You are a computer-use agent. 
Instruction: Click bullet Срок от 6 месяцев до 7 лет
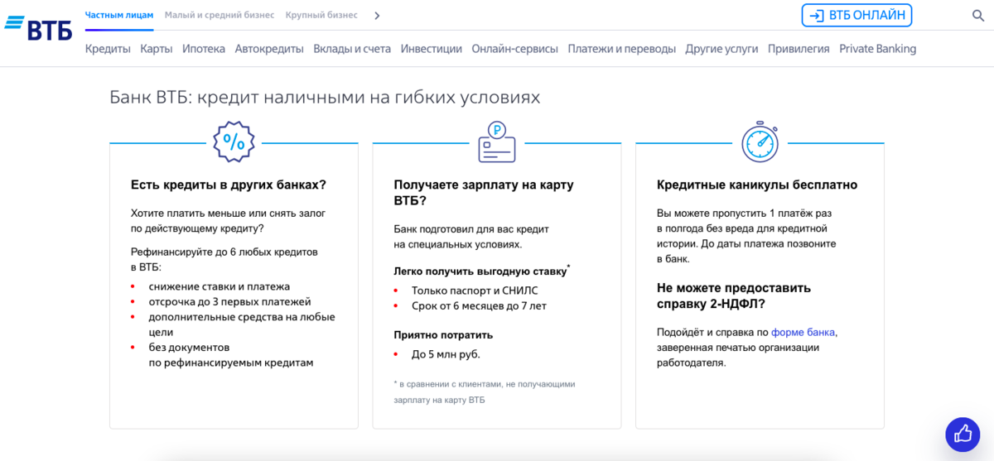pos(479,306)
